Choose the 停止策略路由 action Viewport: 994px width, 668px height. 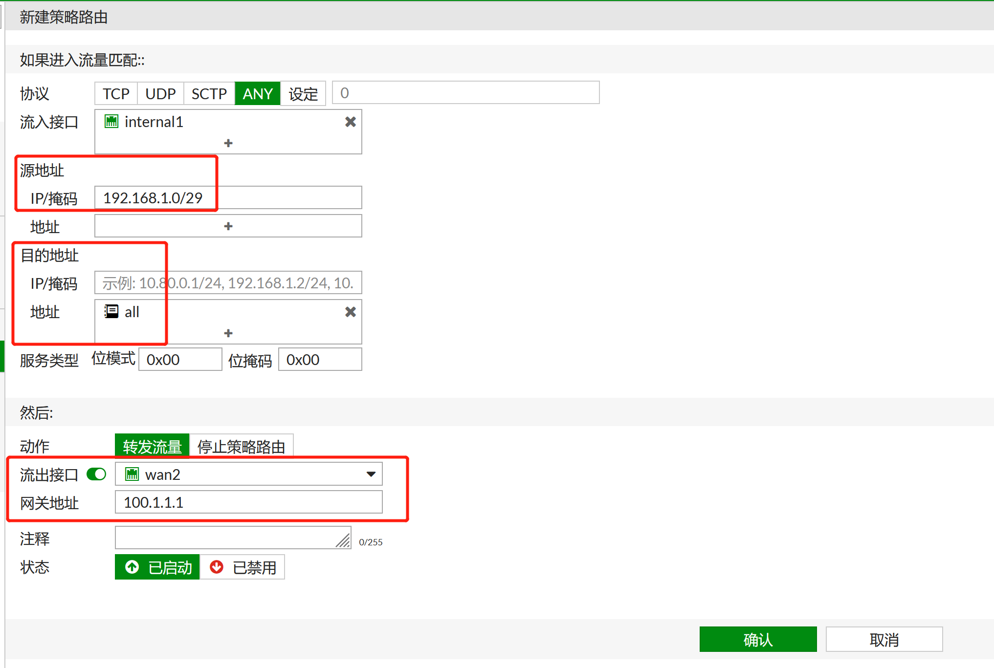(x=241, y=446)
